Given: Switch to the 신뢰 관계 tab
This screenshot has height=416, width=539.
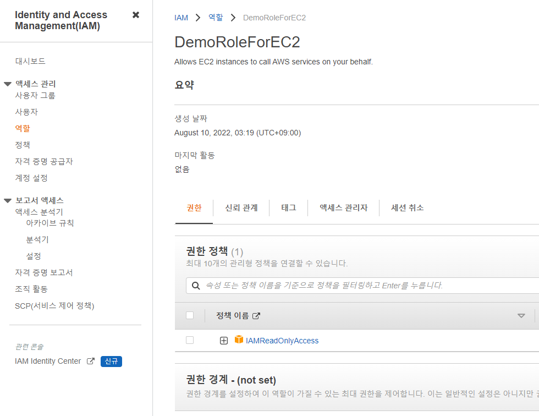Looking at the screenshot, I should pyautogui.click(x=241, y=207).
